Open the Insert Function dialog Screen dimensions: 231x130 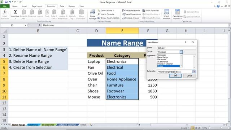coord(5,14)
